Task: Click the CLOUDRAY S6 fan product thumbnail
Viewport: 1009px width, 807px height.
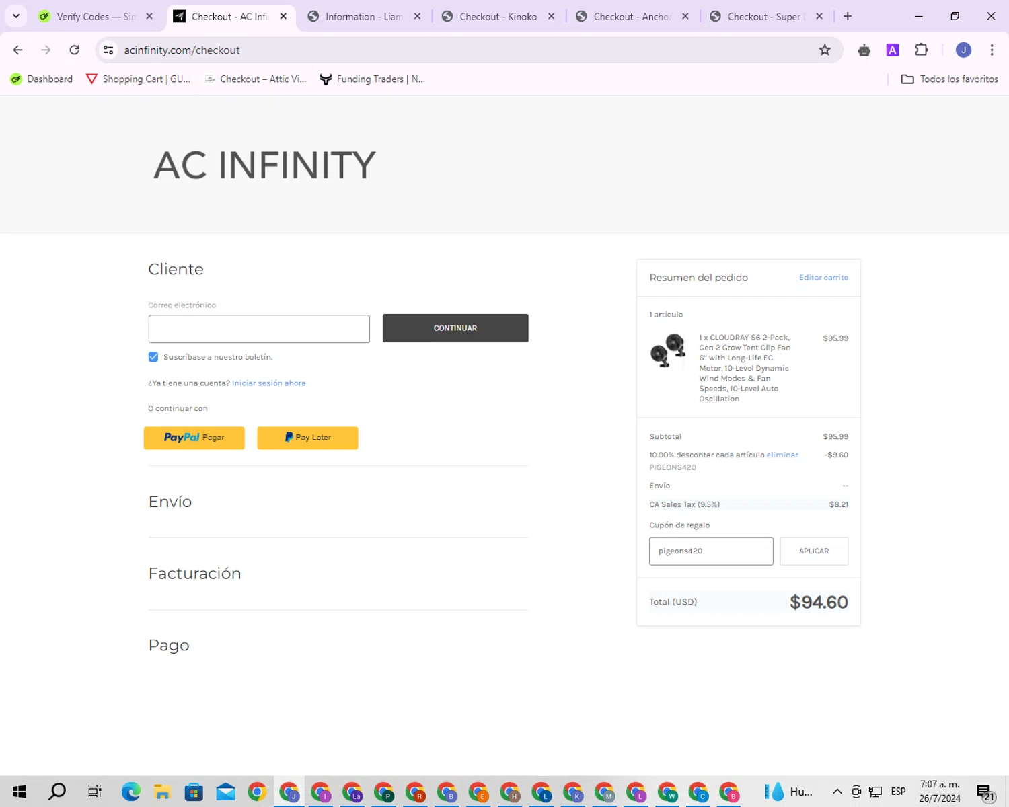Action: tap(667, 350)
